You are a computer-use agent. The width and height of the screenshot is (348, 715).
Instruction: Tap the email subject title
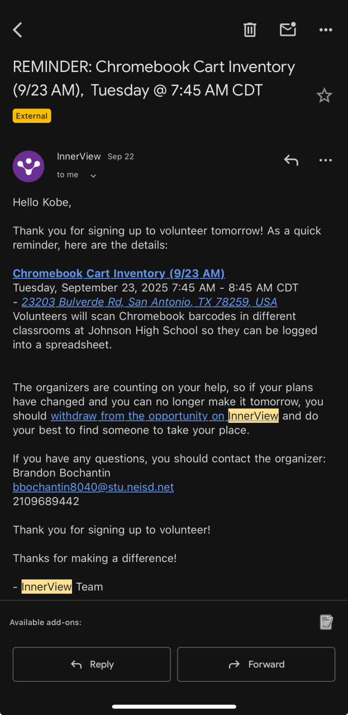154,78
